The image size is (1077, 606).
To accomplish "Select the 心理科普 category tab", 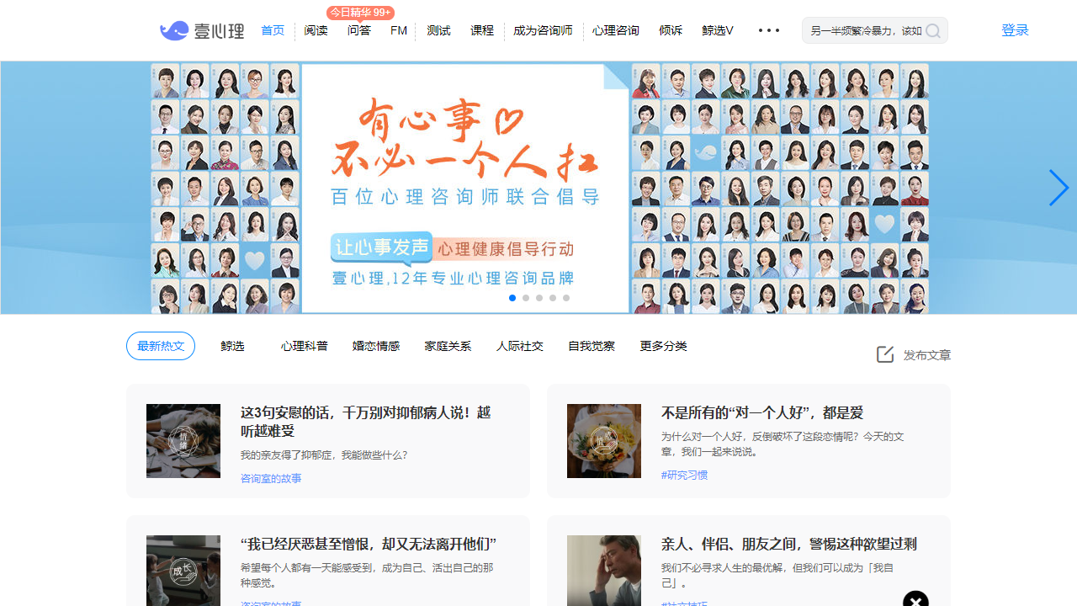I will coord(305,346).
